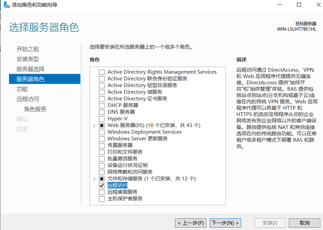Click the WIN-L5UHT7BE1HL target server name
The image size is (323, 230).
[x=296, y=29]
